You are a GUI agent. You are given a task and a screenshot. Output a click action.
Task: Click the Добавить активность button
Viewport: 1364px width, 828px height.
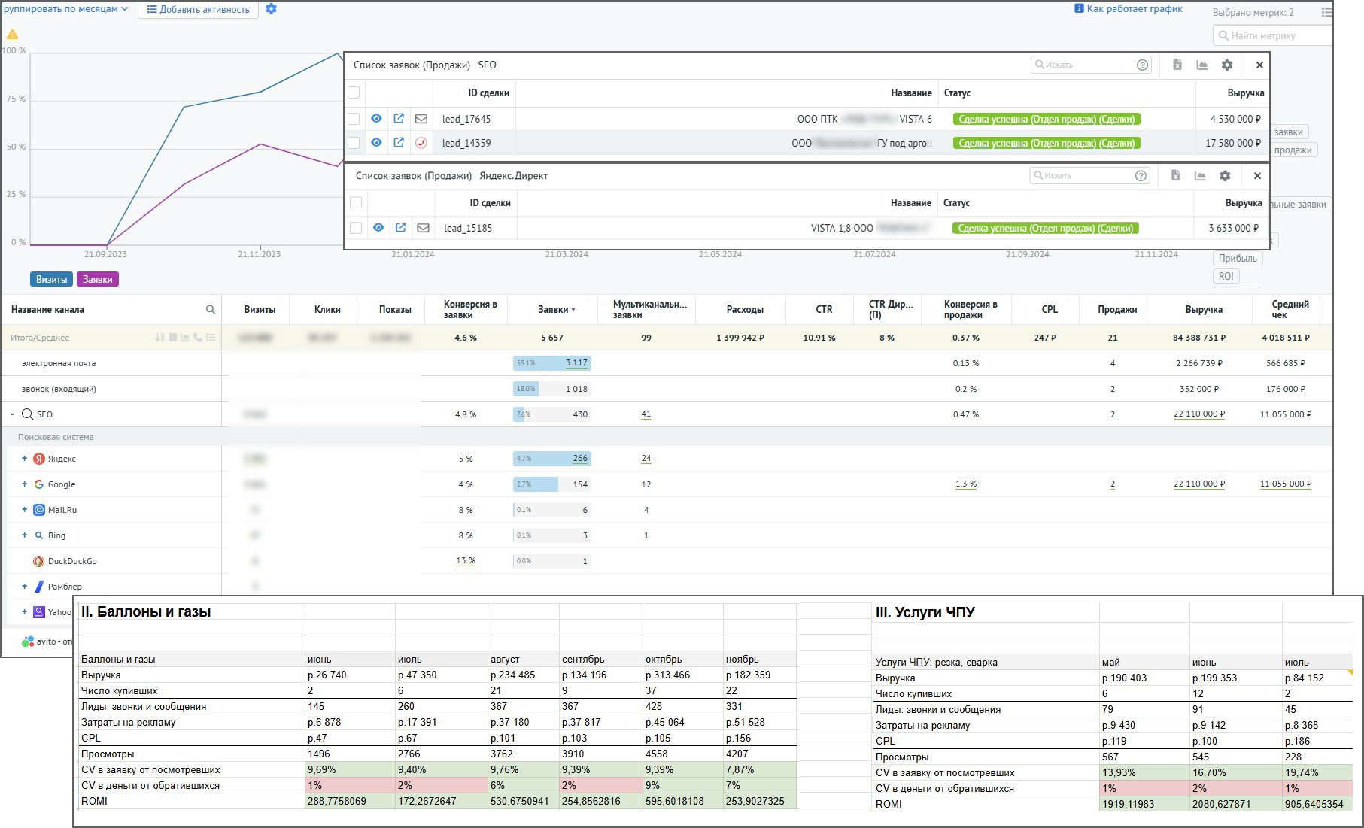(x=198, y=10)
